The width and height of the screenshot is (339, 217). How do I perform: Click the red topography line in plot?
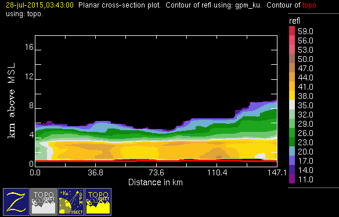click(156, 161)
